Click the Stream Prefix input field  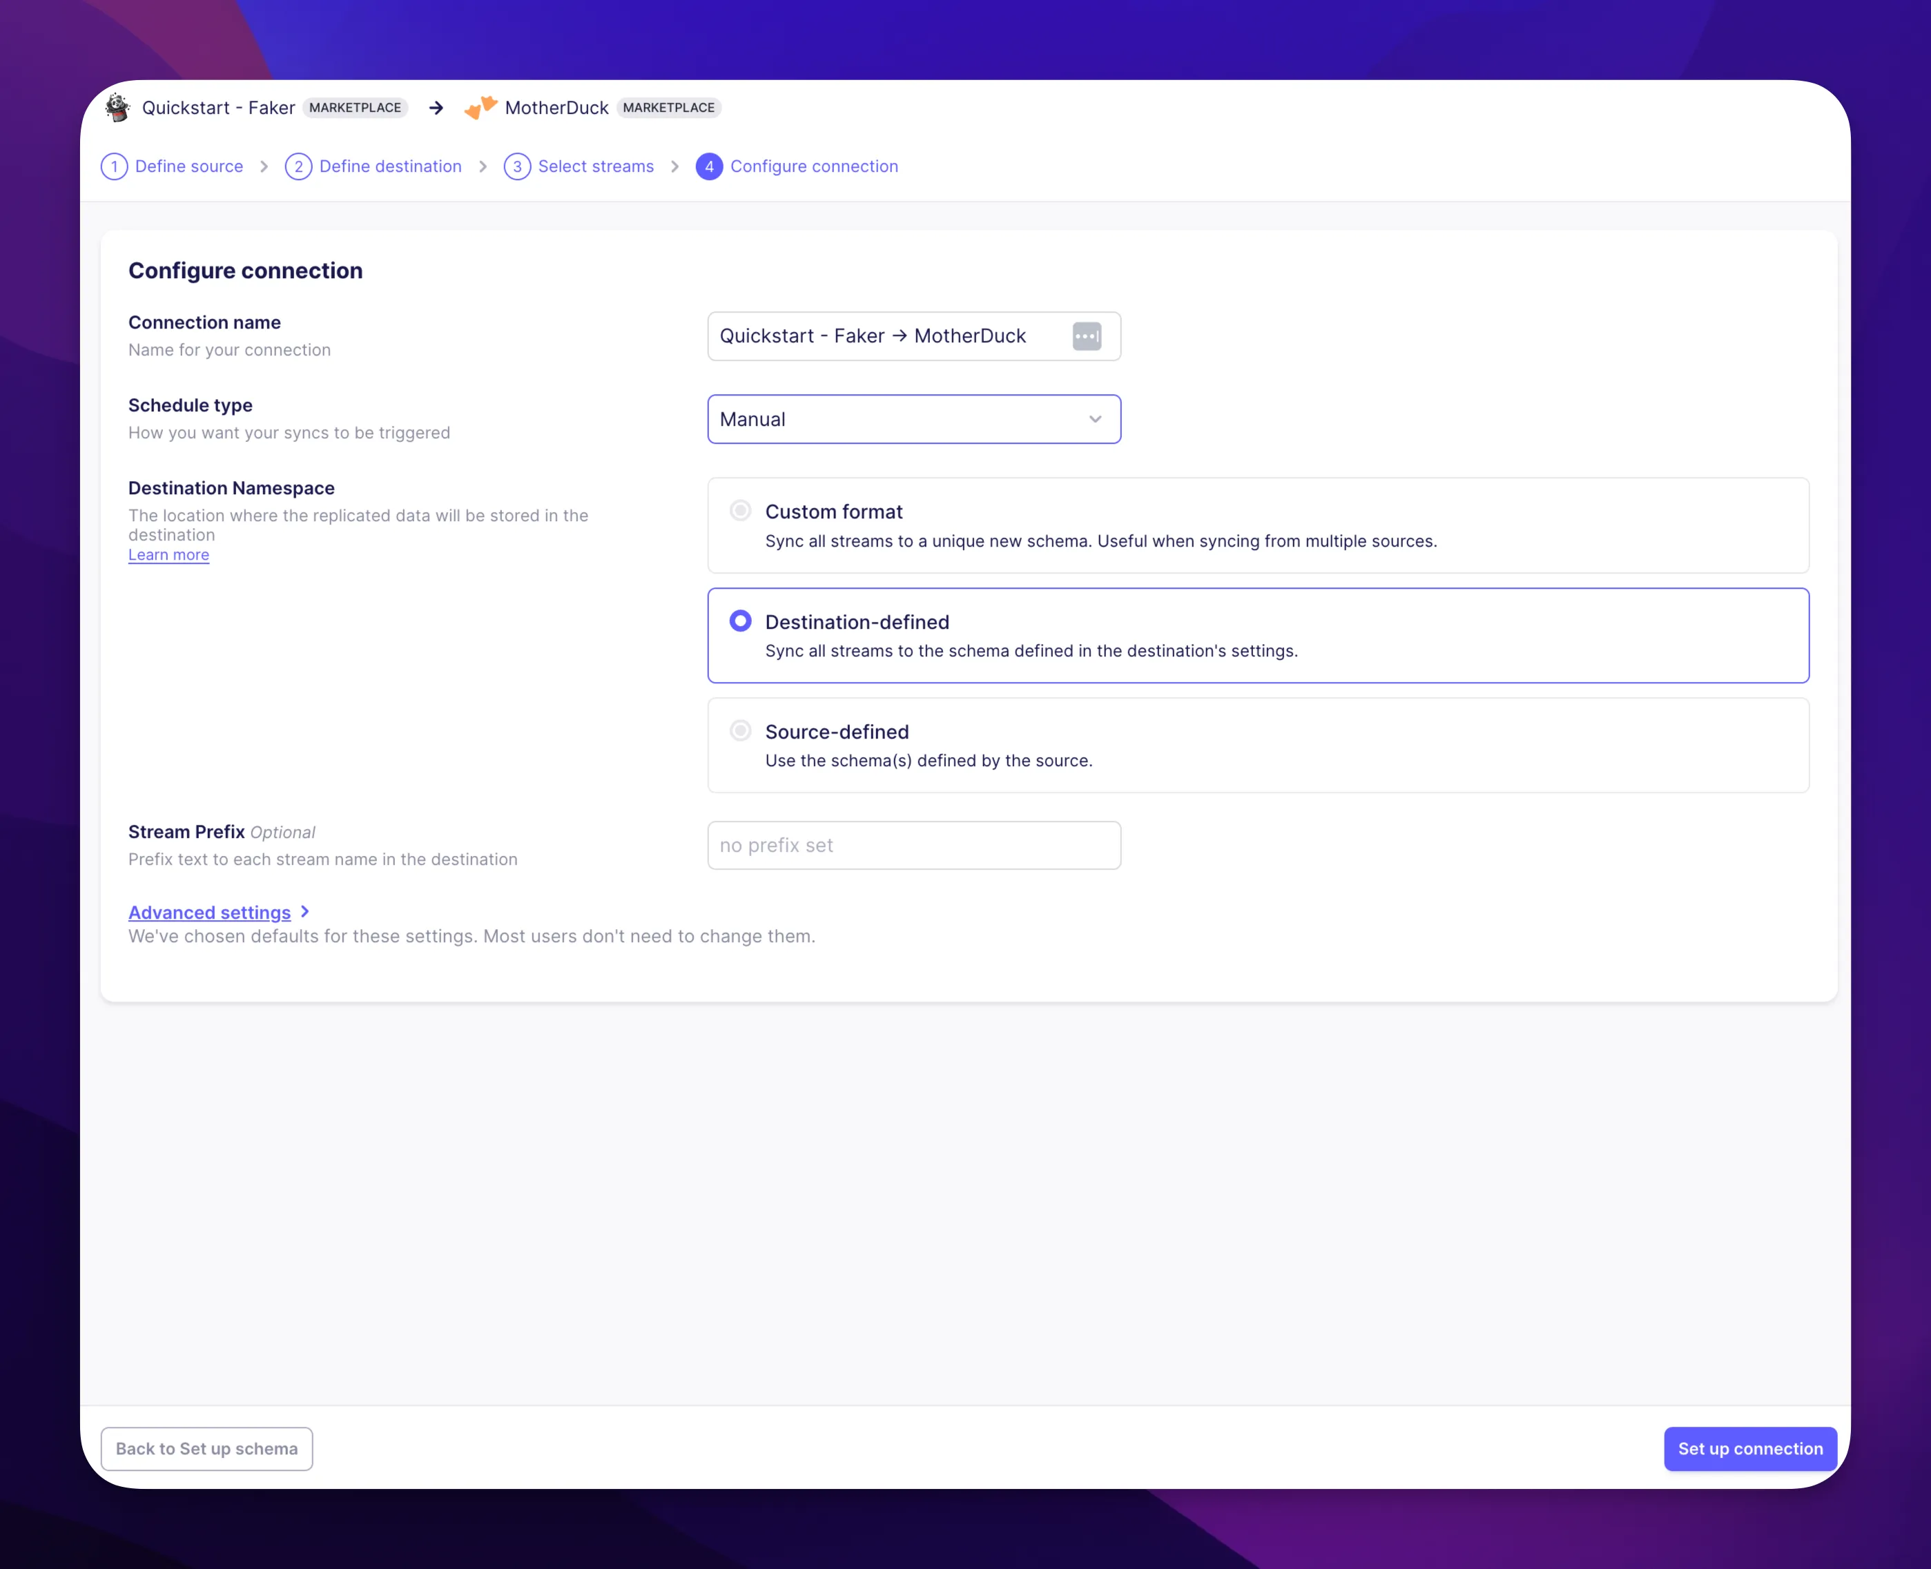[914, 845]
